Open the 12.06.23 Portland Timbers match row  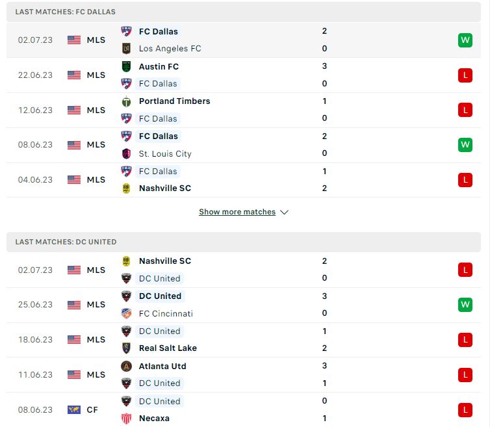[244, 110]
